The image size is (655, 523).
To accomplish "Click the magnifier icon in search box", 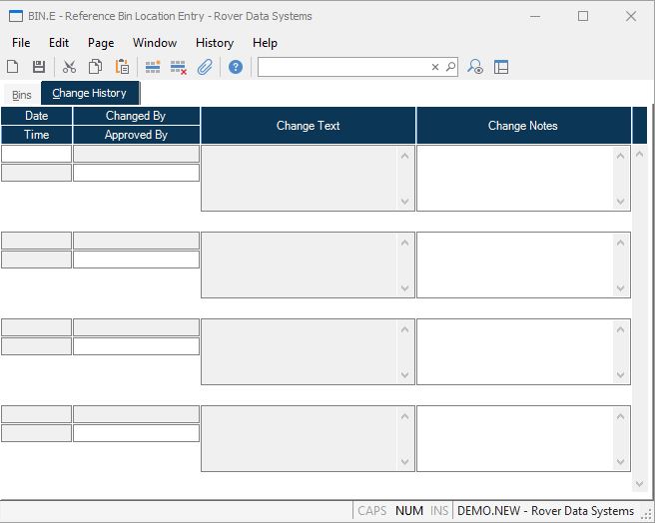I will [x=450, y=67].
